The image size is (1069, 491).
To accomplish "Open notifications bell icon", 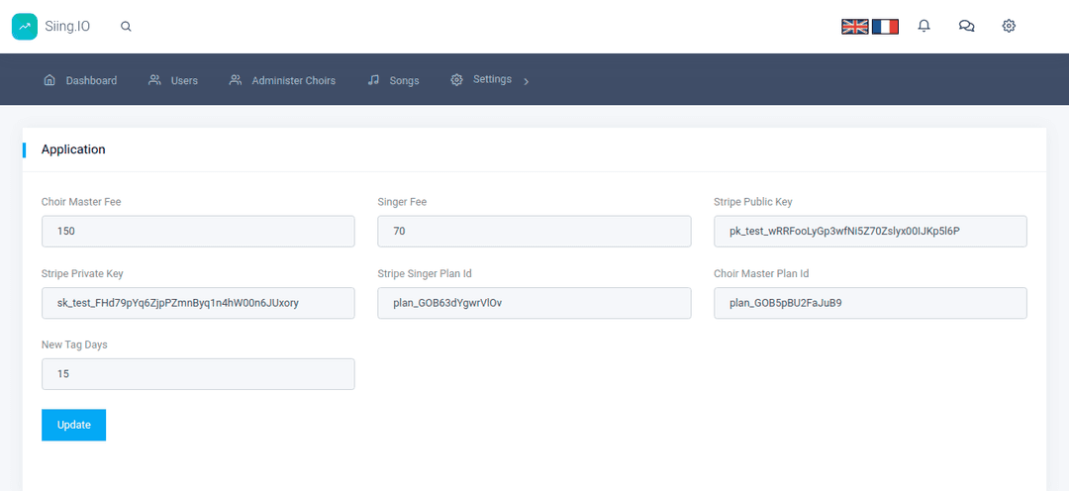I will click(923, 26).
